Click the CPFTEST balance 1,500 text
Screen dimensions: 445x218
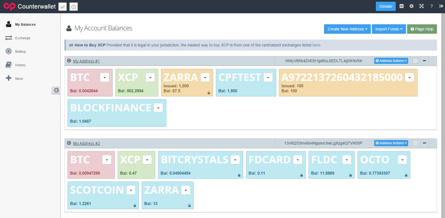tap(228, 91)
